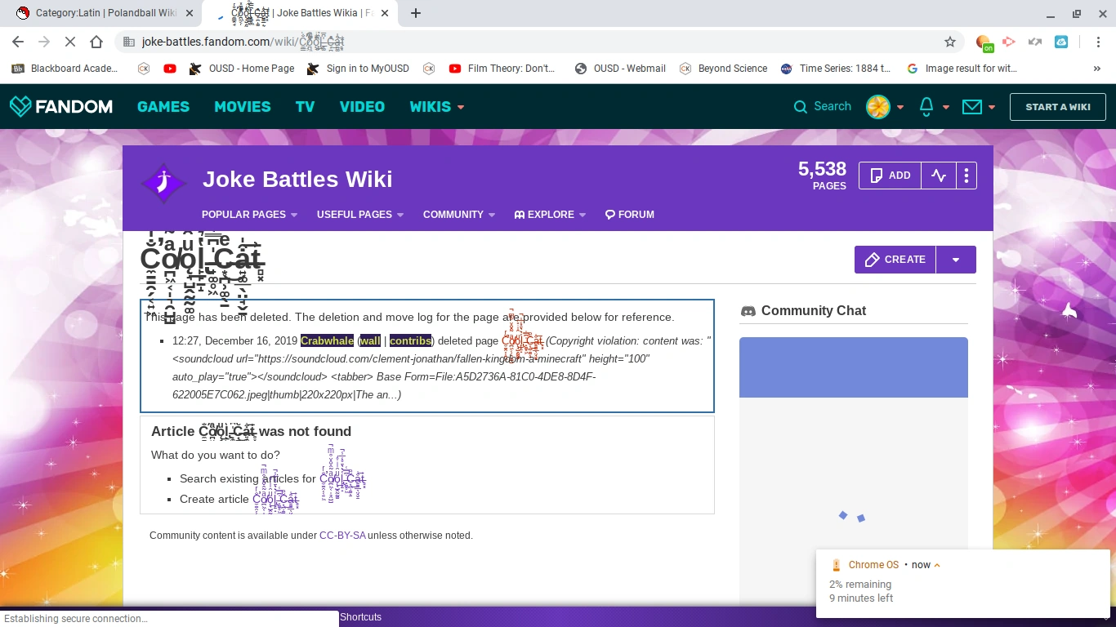Open the CREATE button dropdown arrow
The width and height of the screenshot is (1116, 627).
pyautogui.click(x=956, y=260)
